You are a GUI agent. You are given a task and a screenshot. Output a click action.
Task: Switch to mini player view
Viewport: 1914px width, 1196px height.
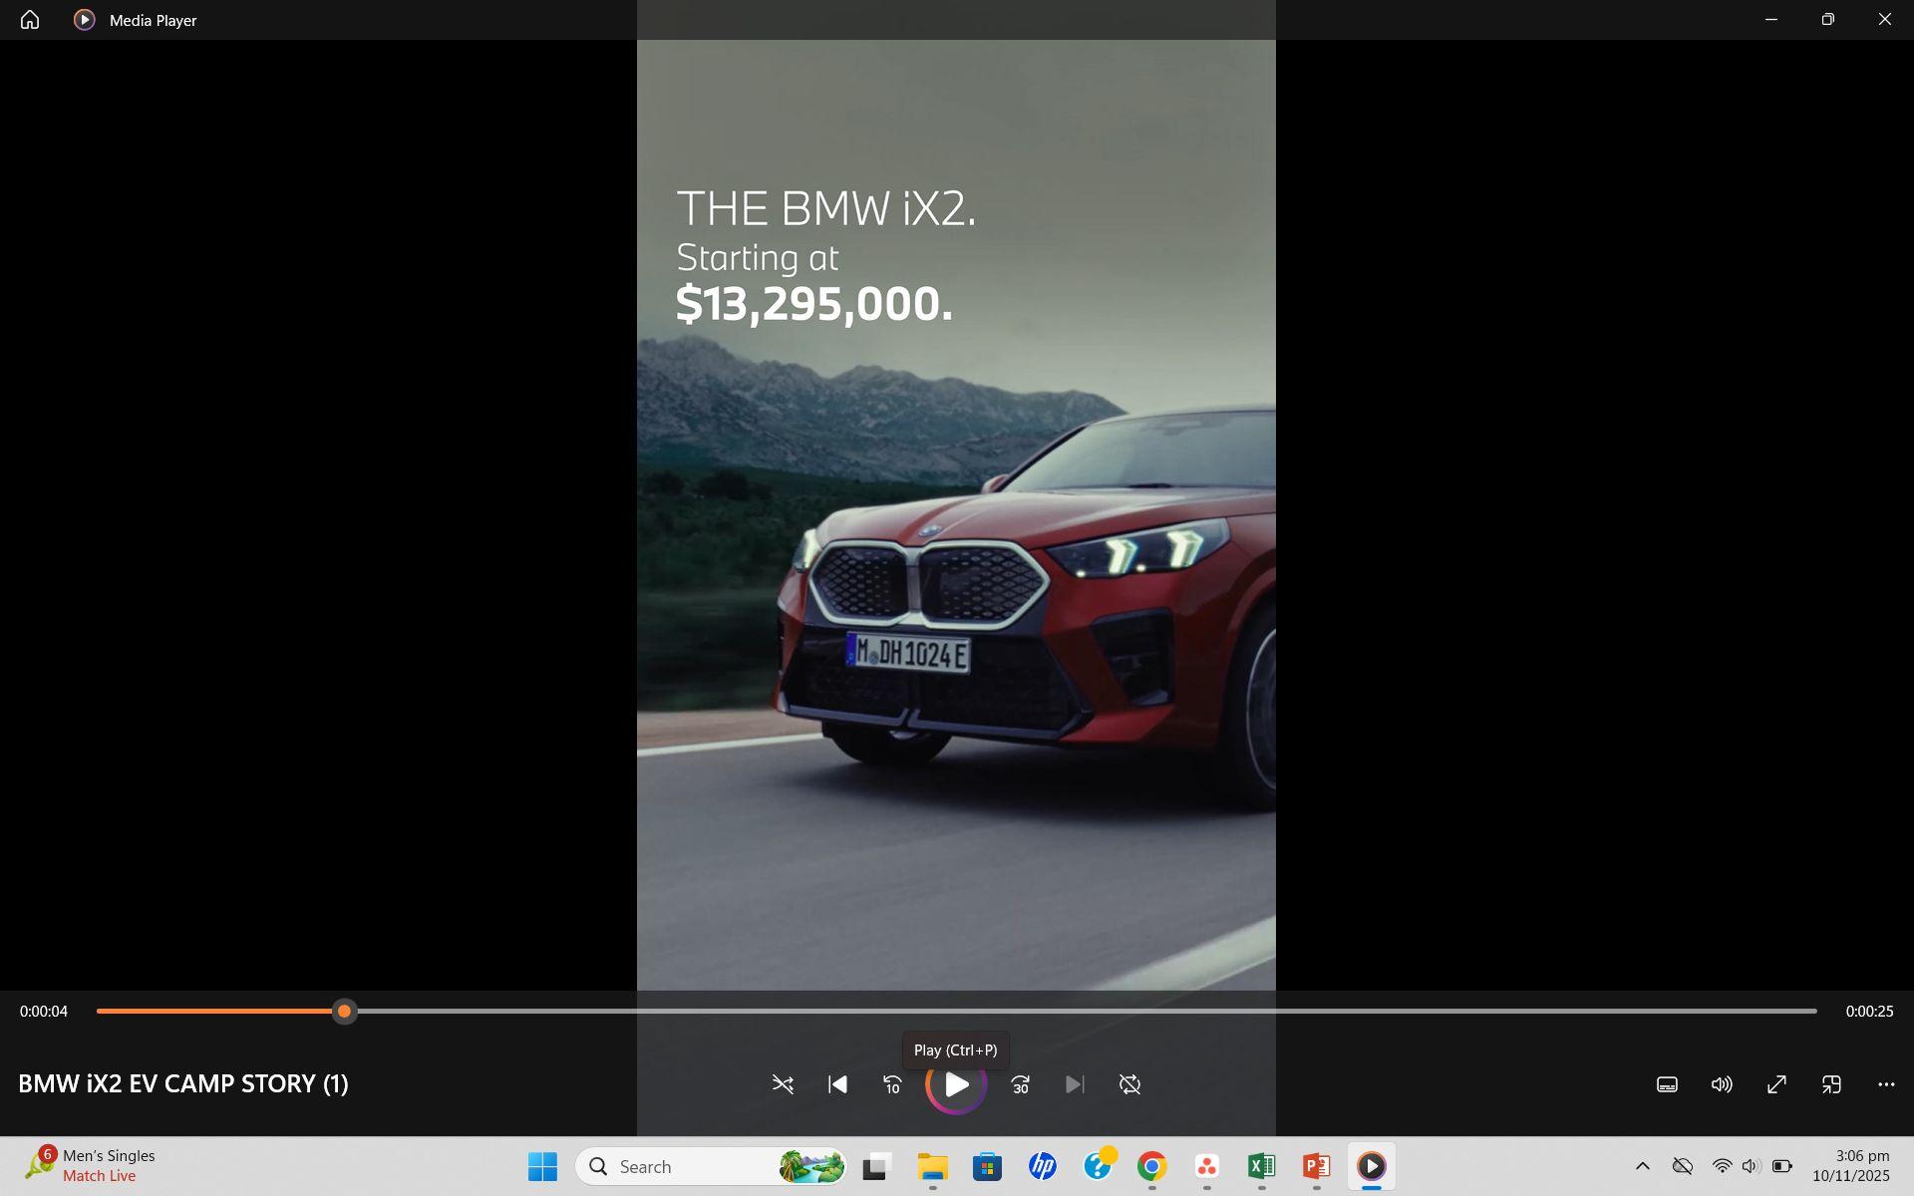(x=1831, y=1084)
